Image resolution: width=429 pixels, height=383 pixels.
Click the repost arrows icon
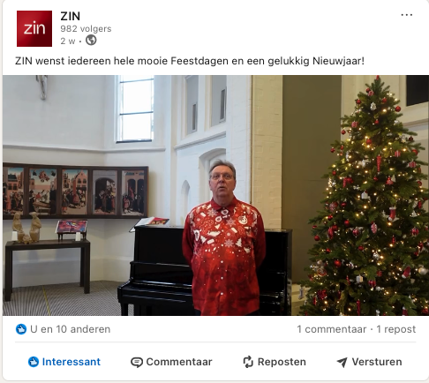pos(248,362)
